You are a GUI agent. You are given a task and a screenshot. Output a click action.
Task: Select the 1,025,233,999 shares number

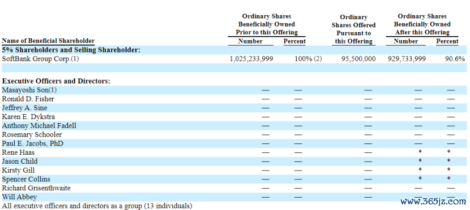pos(251,59)
